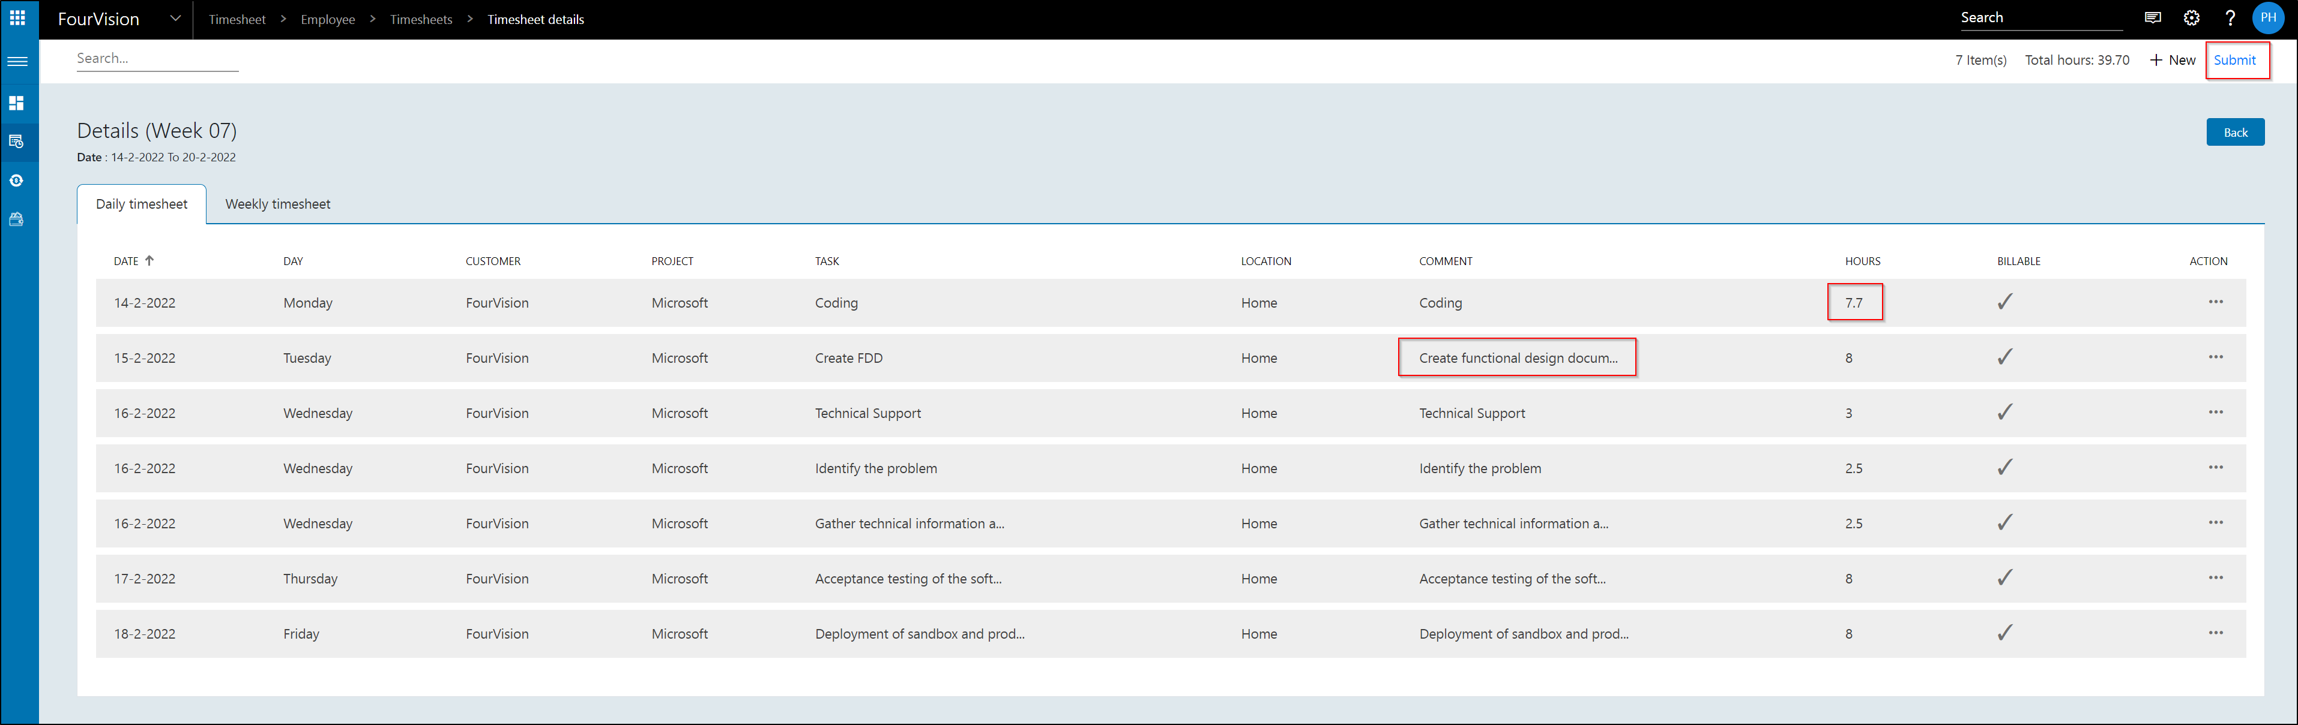This screenshot has height=725, width=2298.
Task: Open the PH user profile avatar
Action: (x=2267, y=18)
